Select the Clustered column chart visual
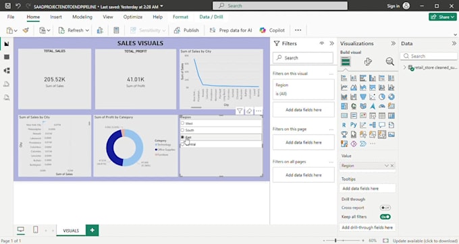 coord(373,78)
